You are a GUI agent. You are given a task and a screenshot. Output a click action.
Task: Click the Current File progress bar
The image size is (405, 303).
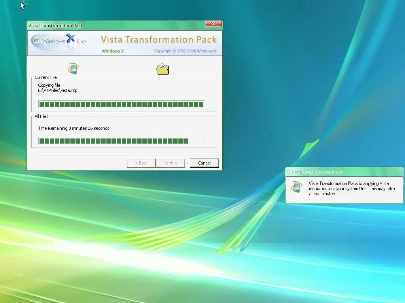121,104
